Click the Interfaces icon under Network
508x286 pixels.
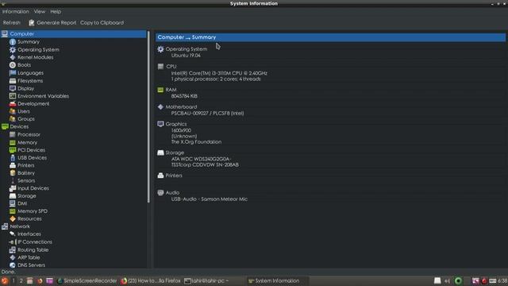coord(13,234)
